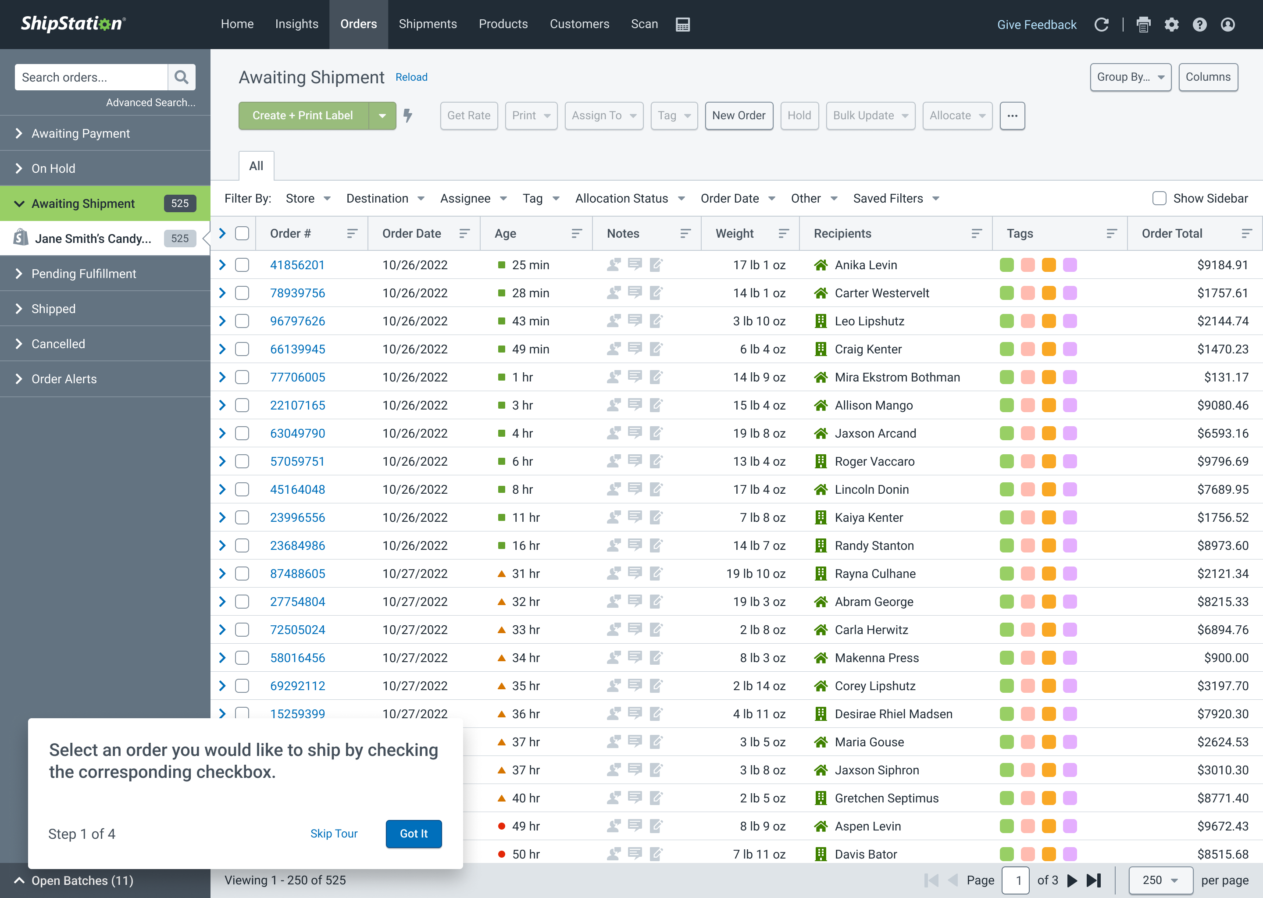
Task: Click edit note icon for order 41856201
Action: coord(656,265)
